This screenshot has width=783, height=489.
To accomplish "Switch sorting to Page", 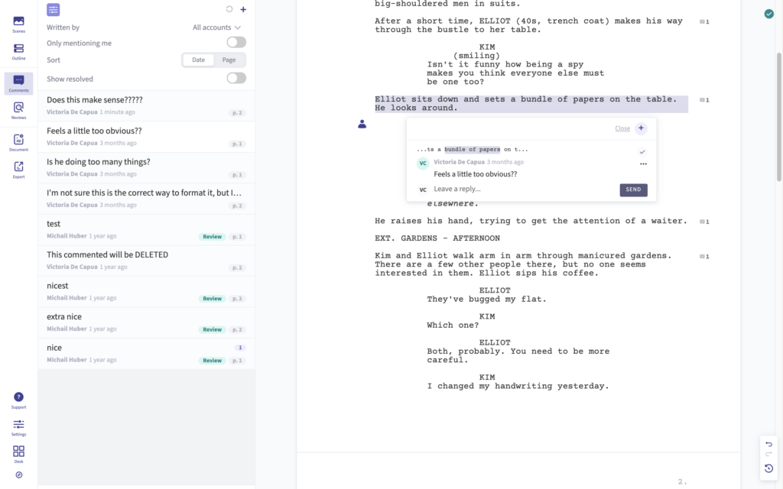I will point(229,59).
